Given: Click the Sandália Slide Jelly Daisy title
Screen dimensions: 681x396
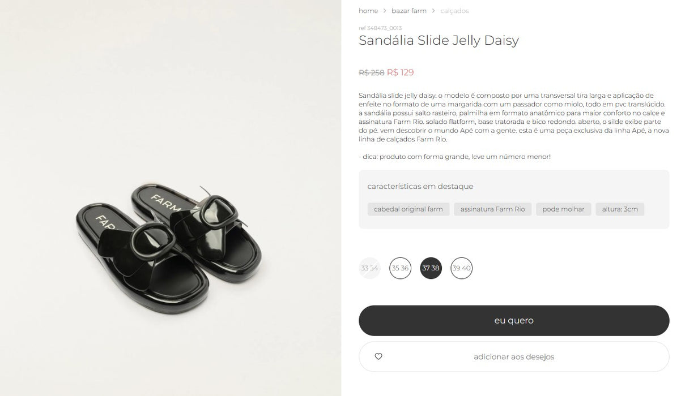Looking at the screenshot, I should (439, 40).
